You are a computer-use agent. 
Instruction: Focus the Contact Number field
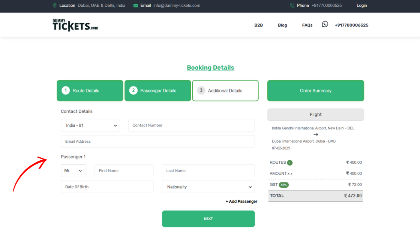pos(191,125)
